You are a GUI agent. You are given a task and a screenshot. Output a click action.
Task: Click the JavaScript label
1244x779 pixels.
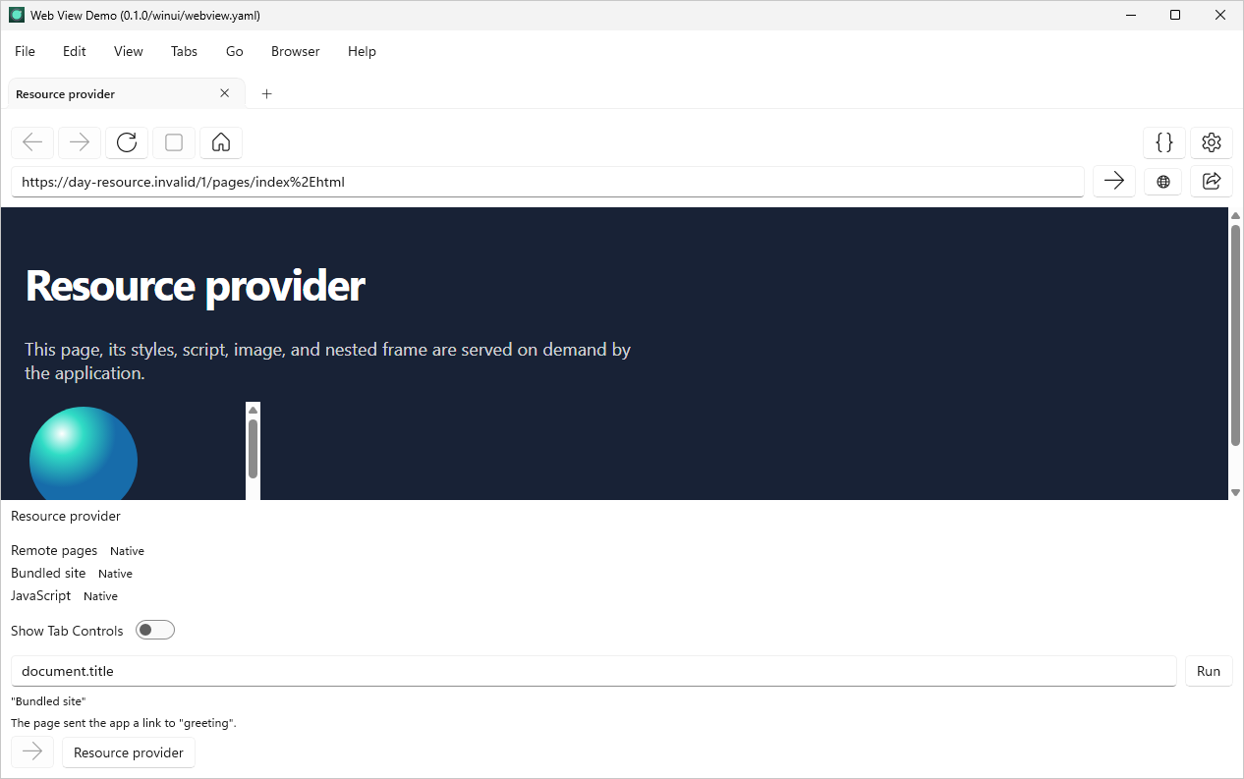pyautogui.click(x=40, y=595)
